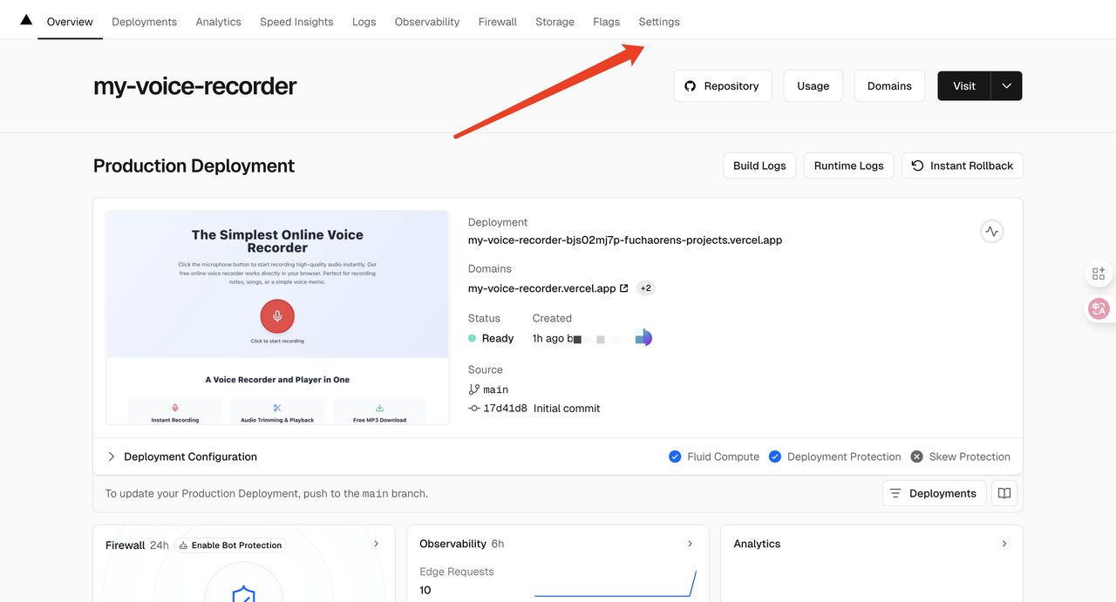The height and width of the screenshot is (602, 1116).
Task: Open the Speed Insights tab
Action: (296, 22)
